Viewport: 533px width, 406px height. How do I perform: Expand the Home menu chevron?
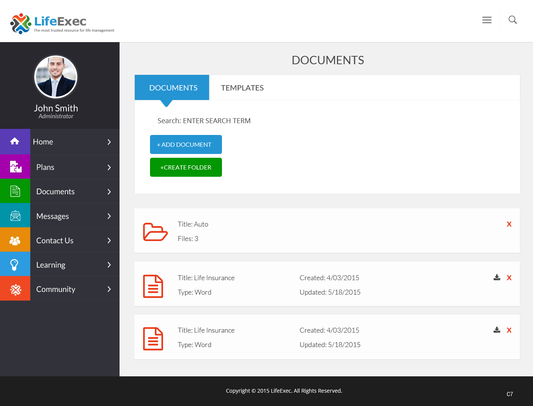(109, 142)
